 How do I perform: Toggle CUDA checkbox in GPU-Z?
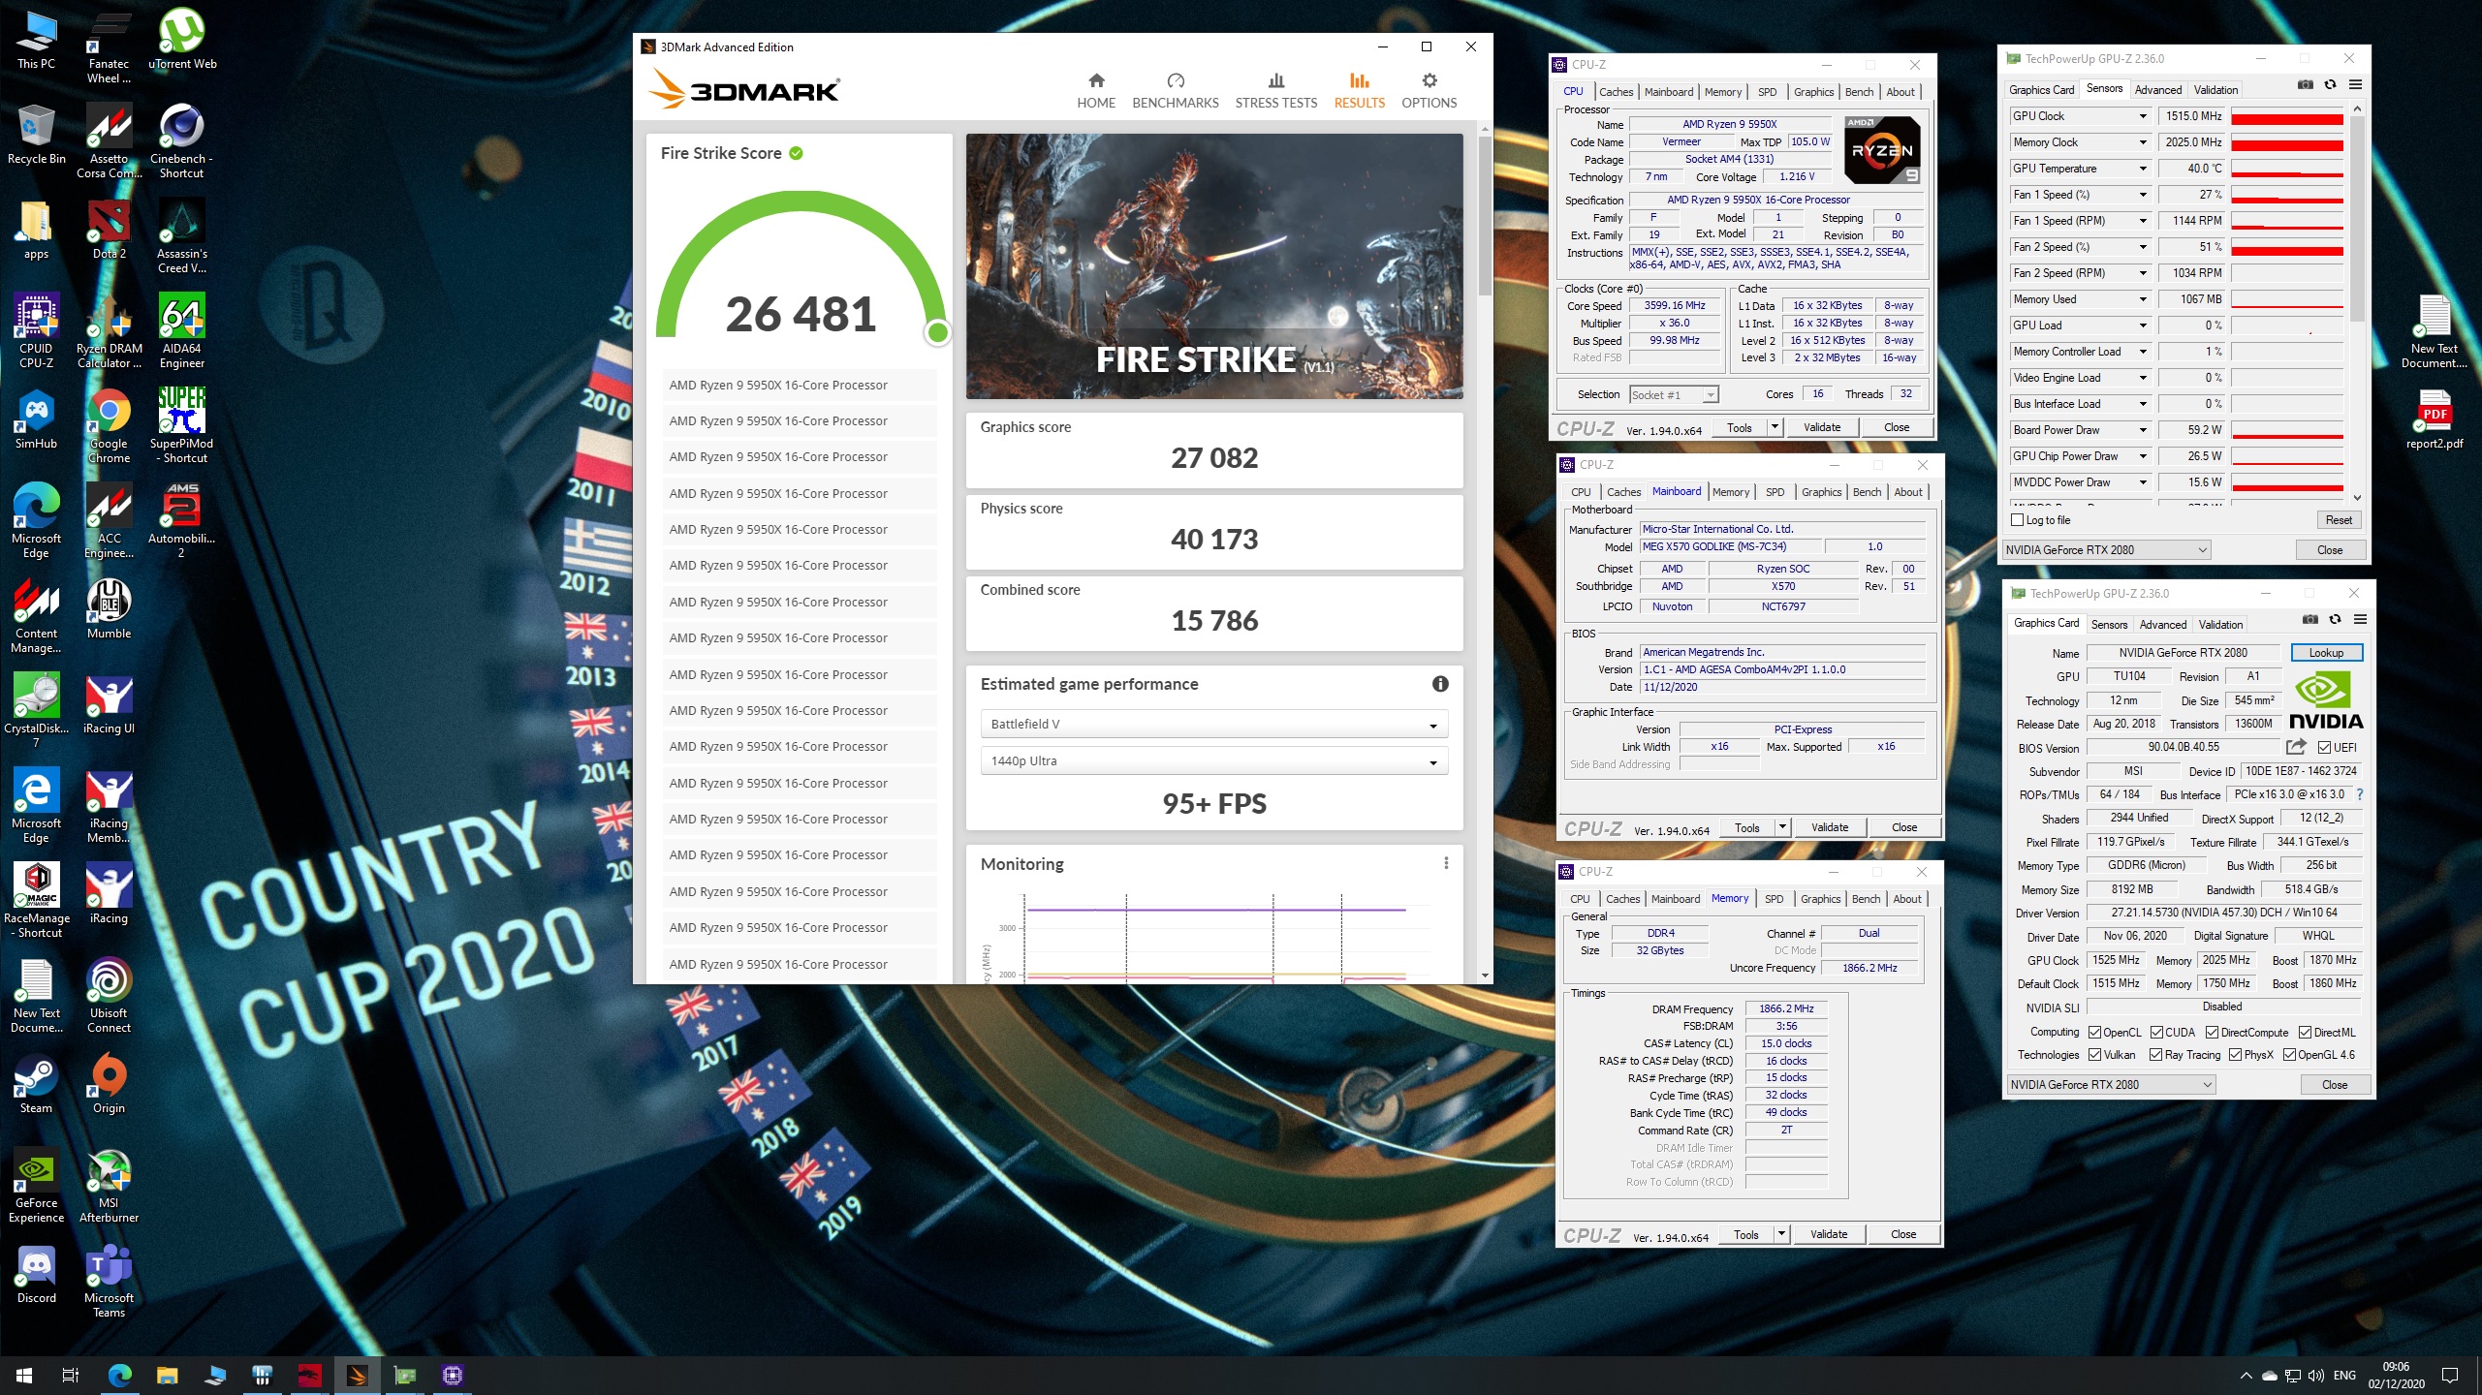click(2156, 1032)
